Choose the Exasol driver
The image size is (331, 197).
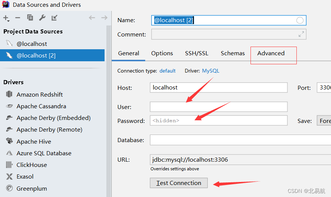tap(25, 176)
